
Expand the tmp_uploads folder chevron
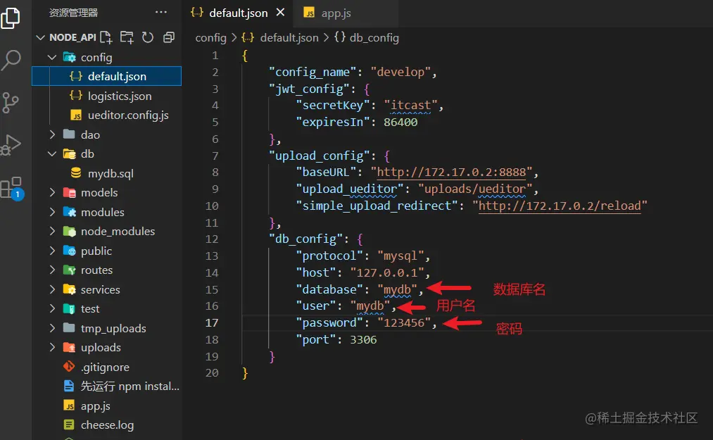pyautogui.click(x=52, y=328)
